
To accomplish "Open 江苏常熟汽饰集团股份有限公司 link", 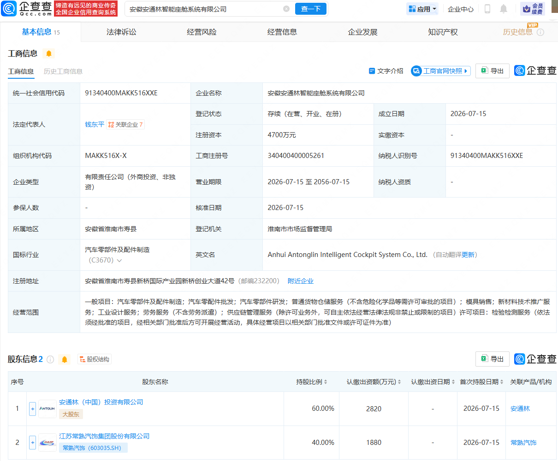I will tap(104, 436).
